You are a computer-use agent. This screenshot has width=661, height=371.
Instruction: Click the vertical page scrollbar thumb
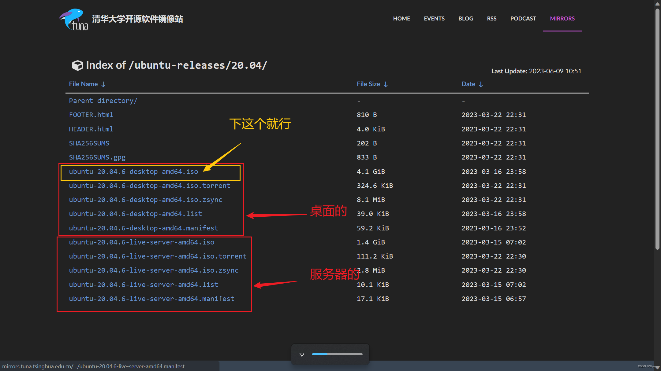click(x=657, y=128)
